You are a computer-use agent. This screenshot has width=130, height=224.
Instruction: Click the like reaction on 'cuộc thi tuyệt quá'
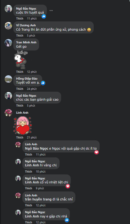[x=44, y=16]
